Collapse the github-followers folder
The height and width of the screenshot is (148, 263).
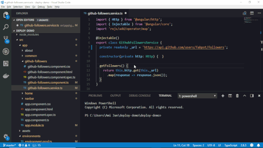tap(36, 61)
